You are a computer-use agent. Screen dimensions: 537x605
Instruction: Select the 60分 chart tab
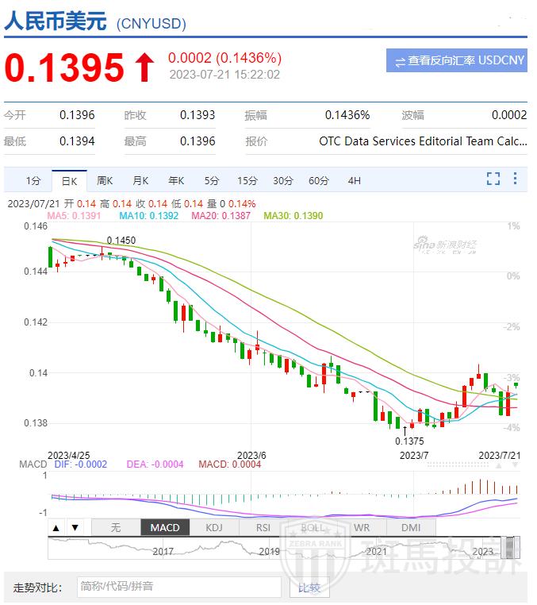point(318,180)
